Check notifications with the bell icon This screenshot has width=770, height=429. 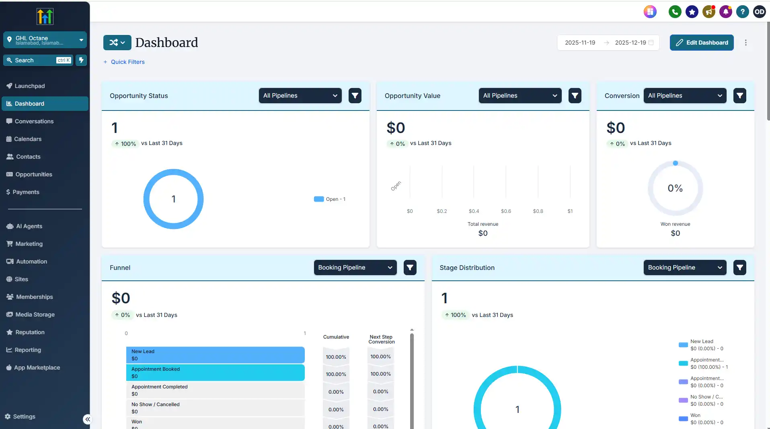726,12
